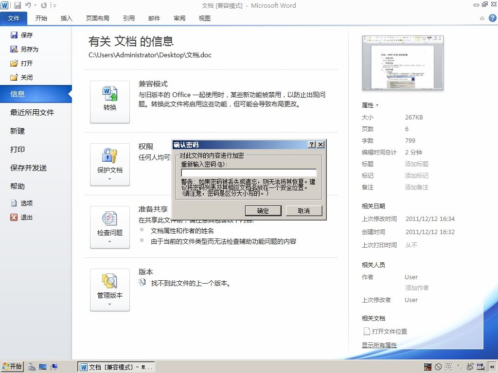This screenshot has width=498, height=373.
Task: Click the document preview thumbnail
Action: (403, 63)
